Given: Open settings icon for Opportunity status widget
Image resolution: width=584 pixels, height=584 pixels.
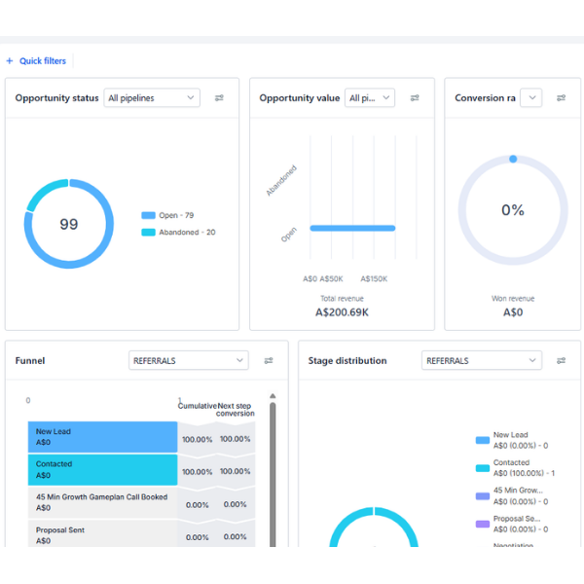Looking at the screenshot, I should point(219,98).
